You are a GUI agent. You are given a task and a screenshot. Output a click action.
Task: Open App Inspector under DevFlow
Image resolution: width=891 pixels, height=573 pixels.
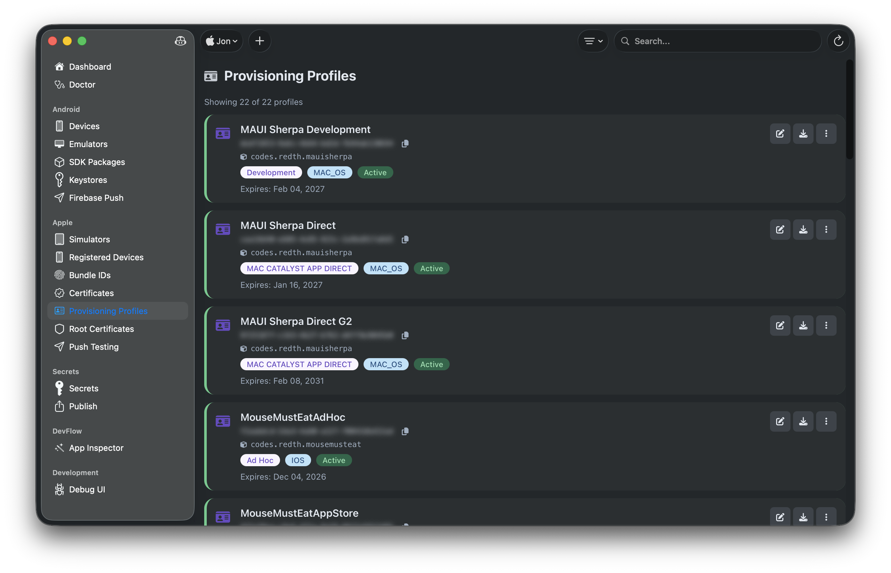click(96, 448)
